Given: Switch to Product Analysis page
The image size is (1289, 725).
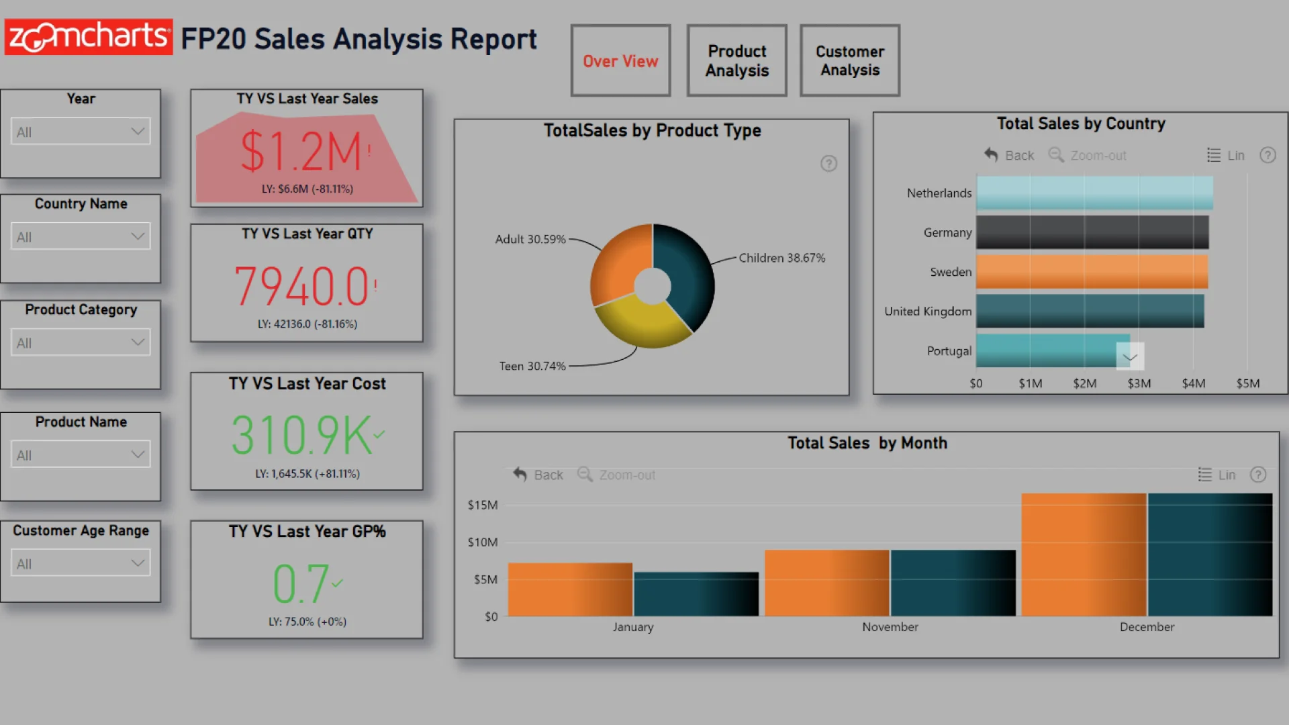Looking at the screenshot, I should (736, 60).
